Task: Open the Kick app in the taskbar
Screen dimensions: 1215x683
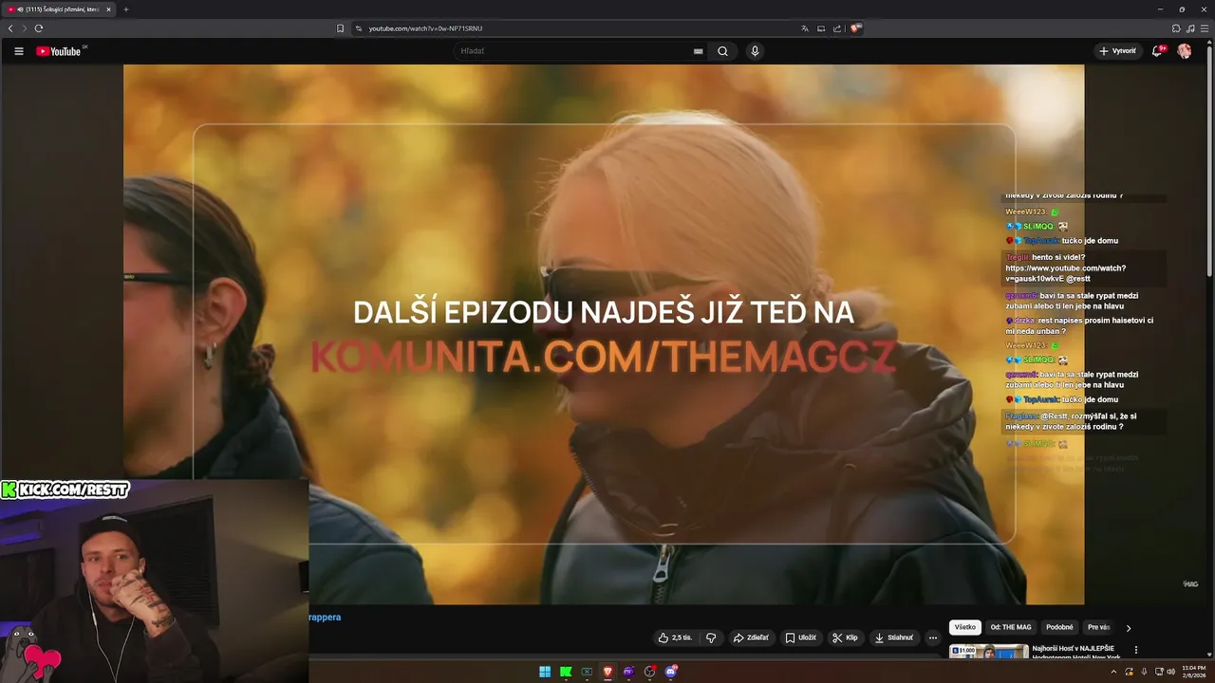Action: coord(566,672)
